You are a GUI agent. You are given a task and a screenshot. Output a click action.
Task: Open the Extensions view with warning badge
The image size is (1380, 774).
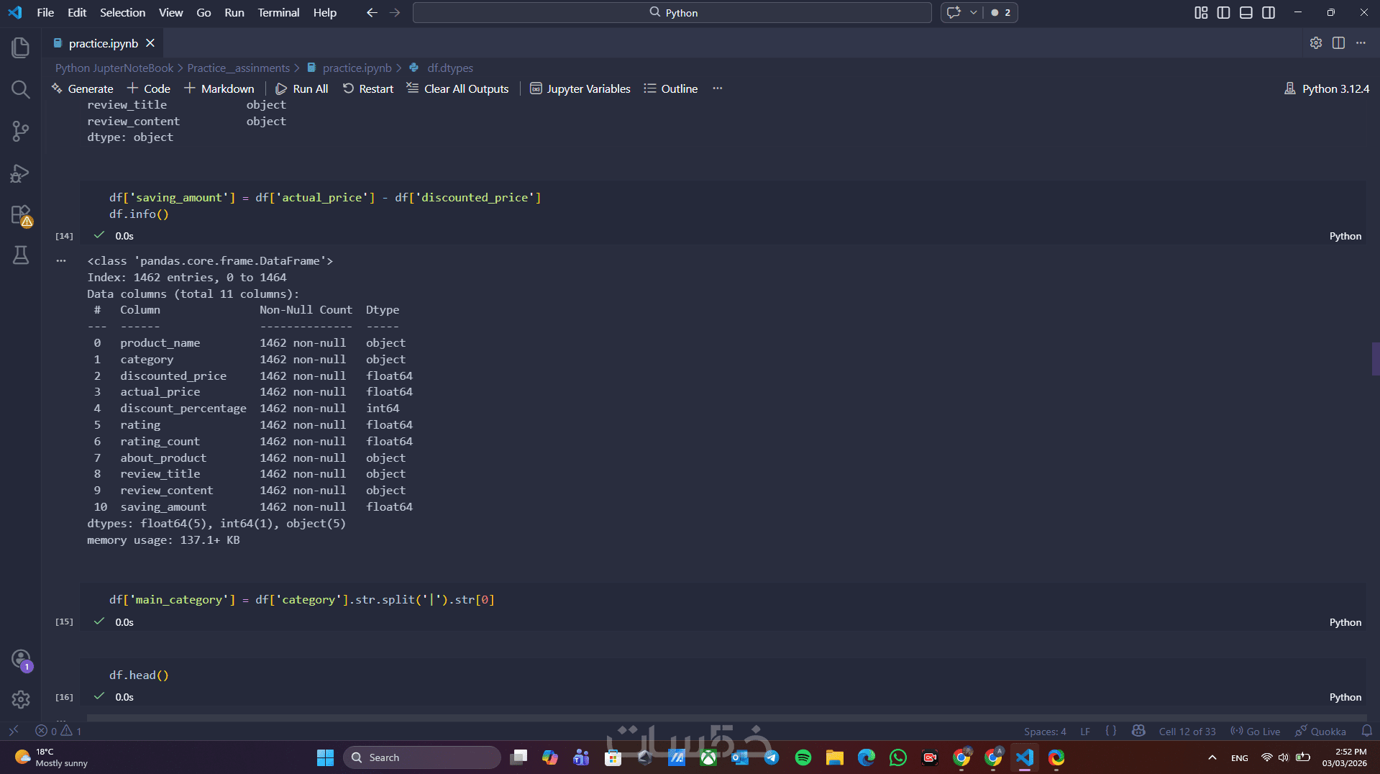[20, 215]
